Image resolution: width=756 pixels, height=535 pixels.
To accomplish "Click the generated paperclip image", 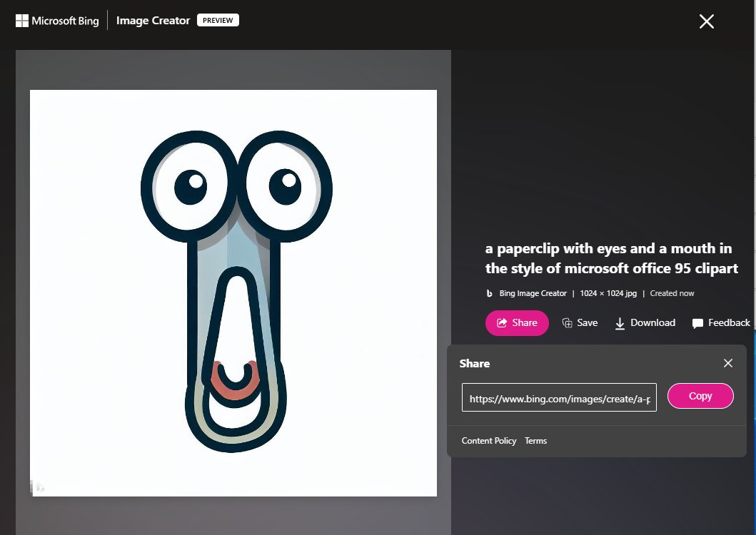I will coord(233,293).
